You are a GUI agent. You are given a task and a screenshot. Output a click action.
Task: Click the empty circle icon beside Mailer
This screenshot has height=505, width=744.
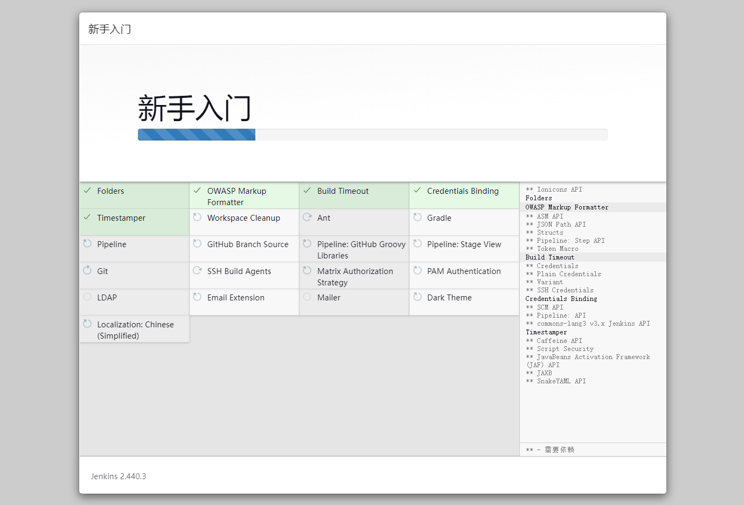307,297
